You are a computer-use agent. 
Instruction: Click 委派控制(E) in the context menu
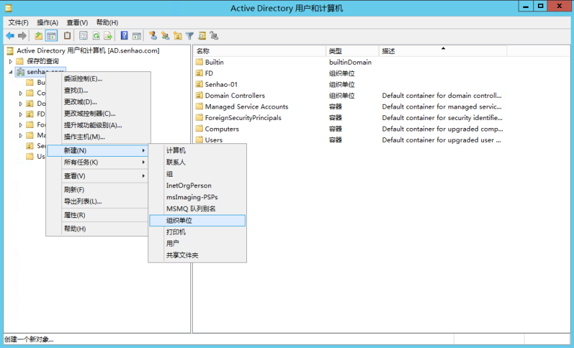coord(83,79)
